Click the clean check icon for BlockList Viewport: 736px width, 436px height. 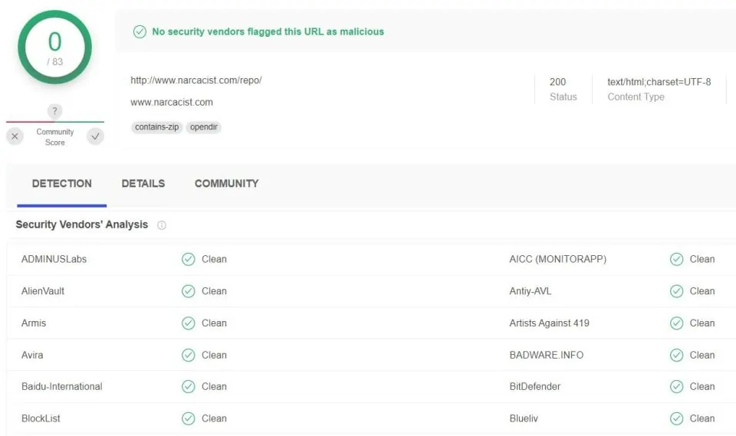click(189, 418)
